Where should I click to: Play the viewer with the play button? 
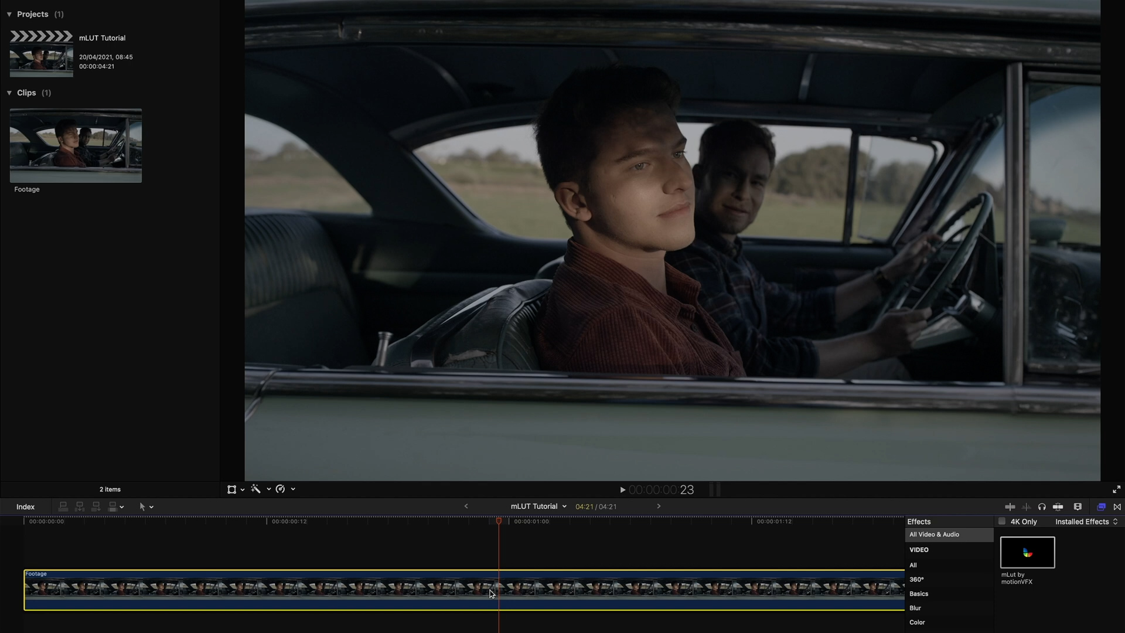[x=623, y=490]
